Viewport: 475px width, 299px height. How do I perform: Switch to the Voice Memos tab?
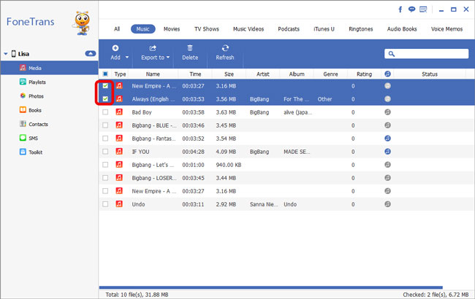[x=446, y=29]
